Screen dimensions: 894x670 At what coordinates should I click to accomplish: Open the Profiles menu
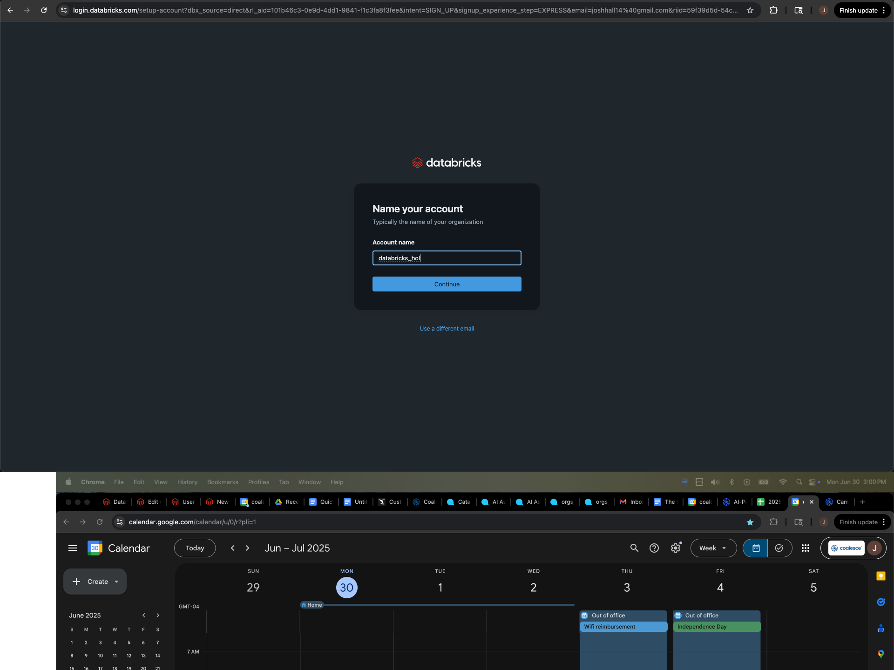[x=258, y=482]
